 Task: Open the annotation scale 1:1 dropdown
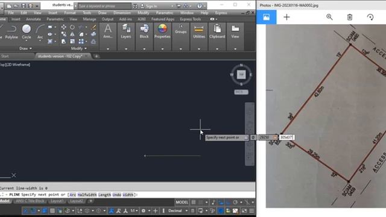[134, 210]
